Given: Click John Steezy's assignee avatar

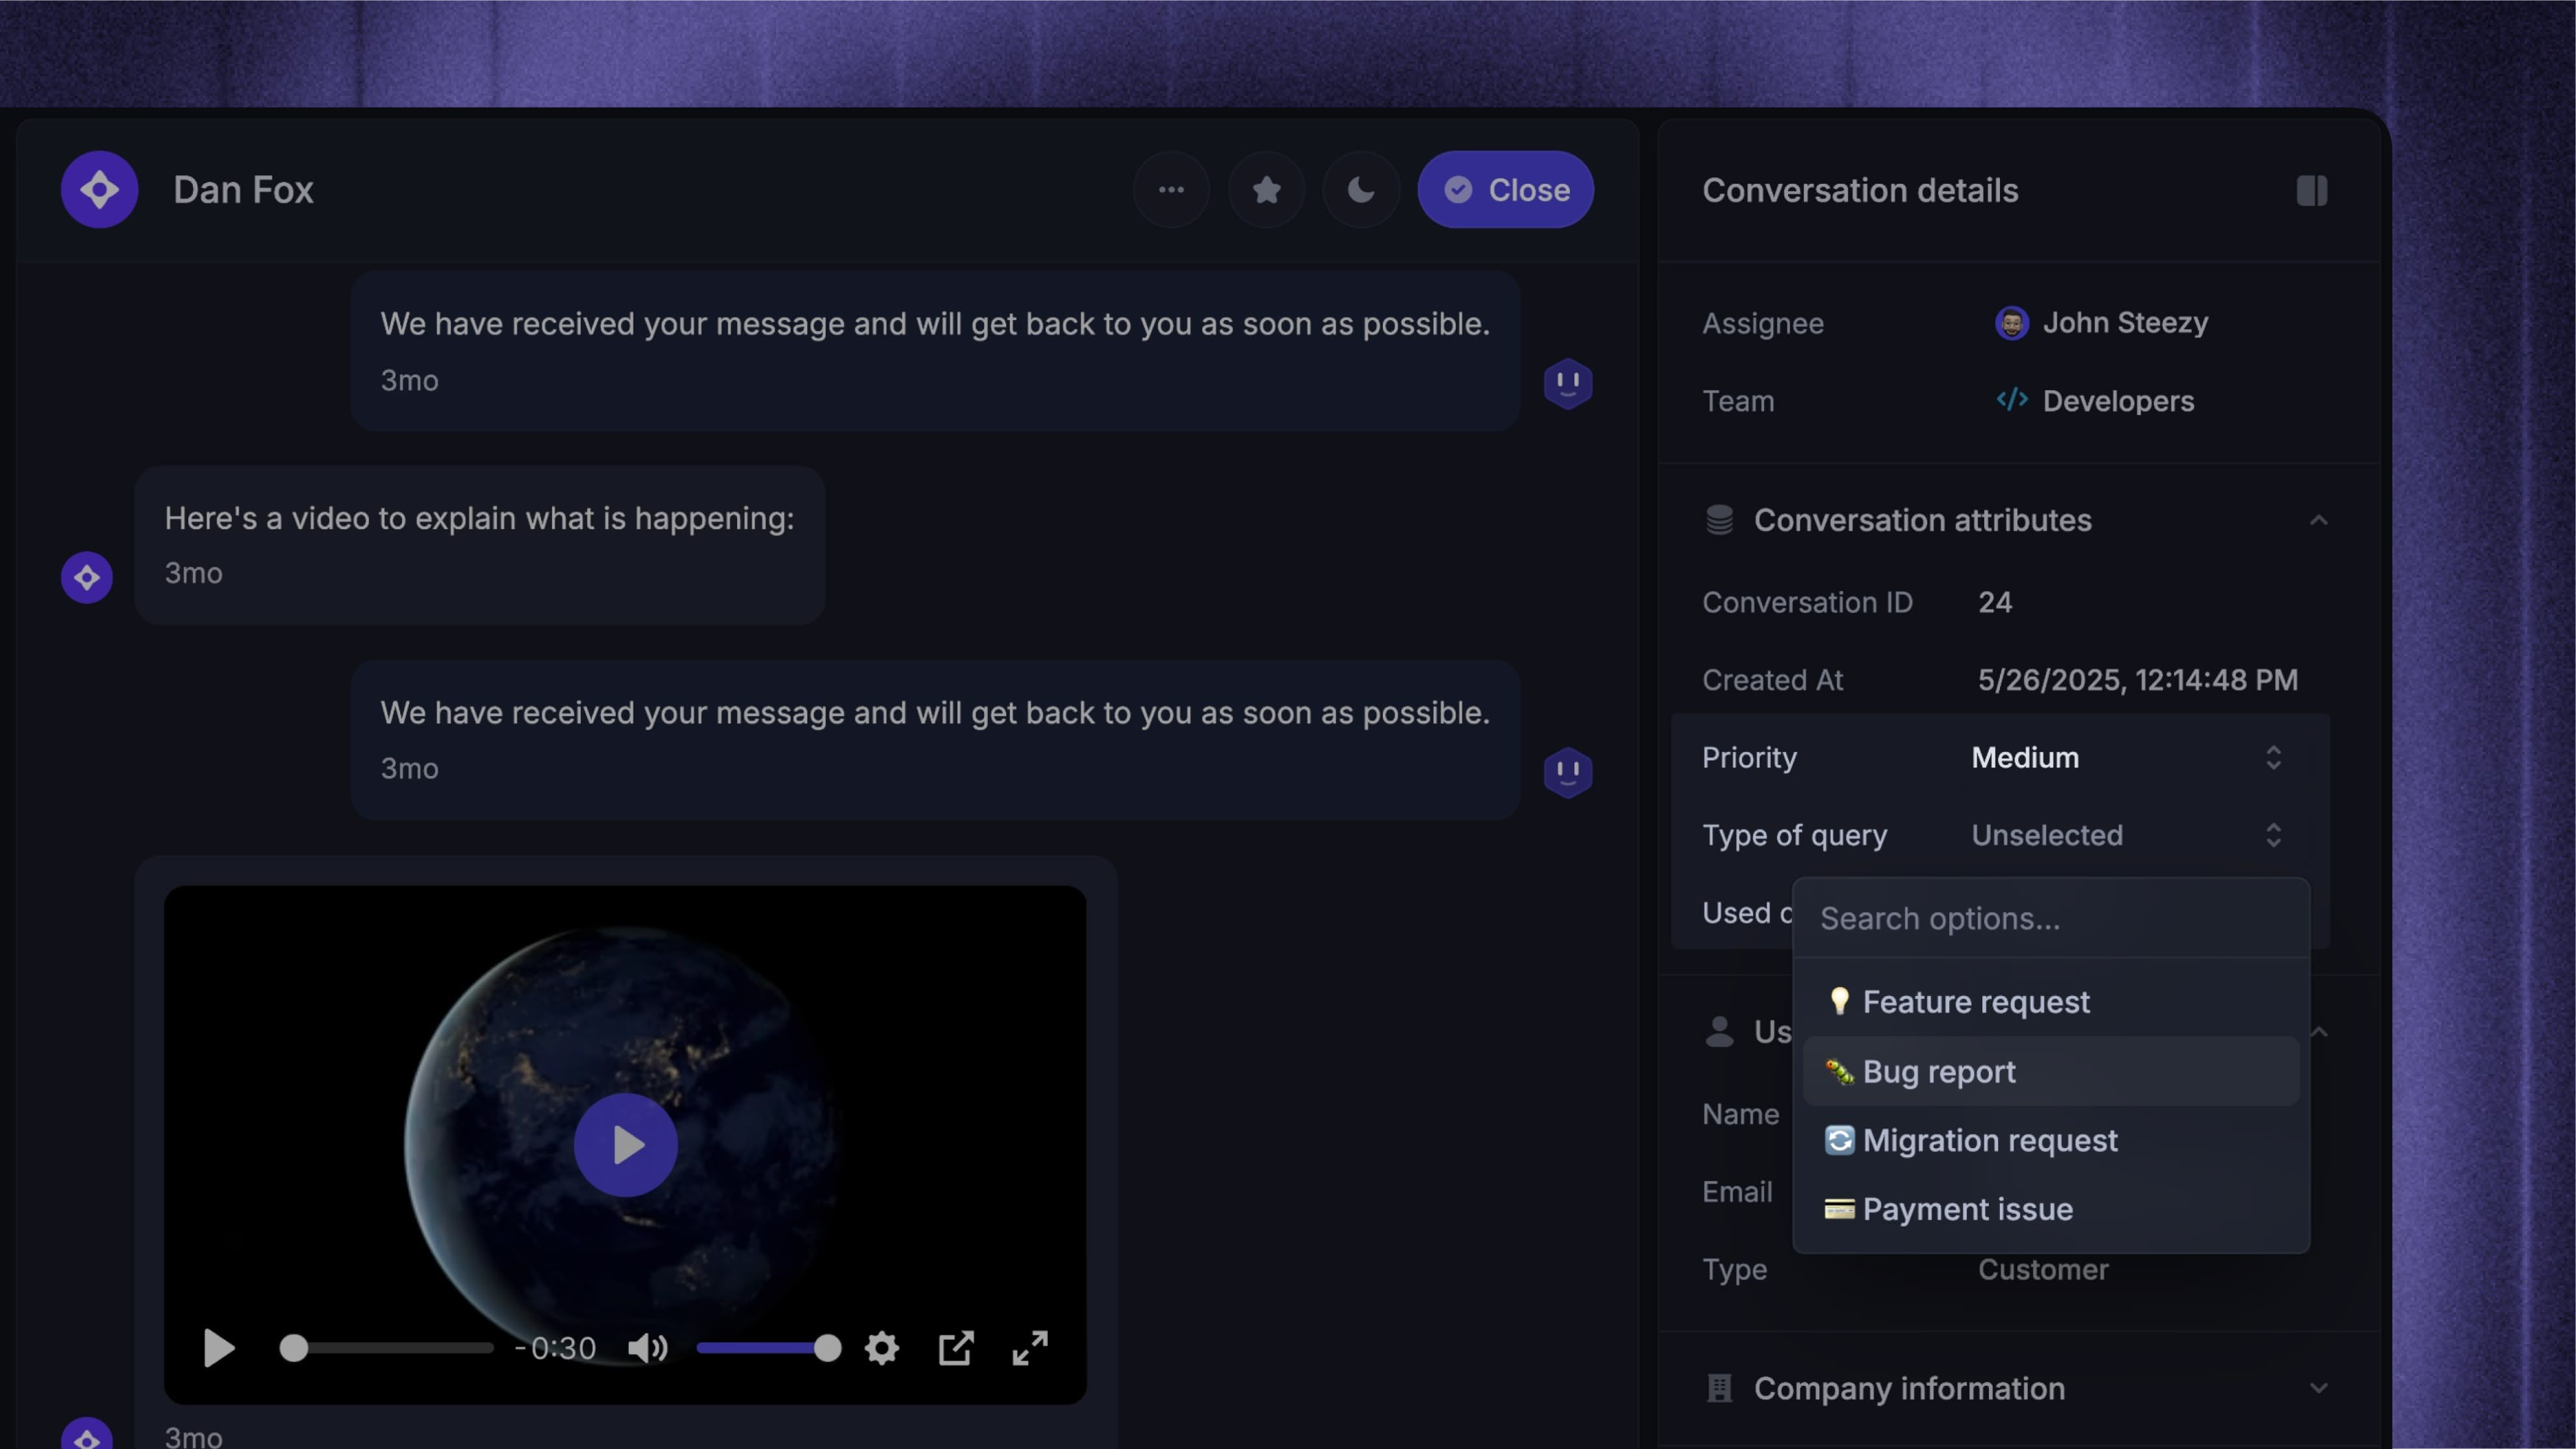Looking at the screenshot, I should click(x=2011, y=323).
